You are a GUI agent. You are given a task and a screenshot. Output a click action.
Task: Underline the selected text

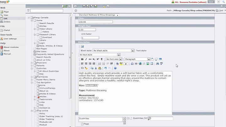[102, 59]
